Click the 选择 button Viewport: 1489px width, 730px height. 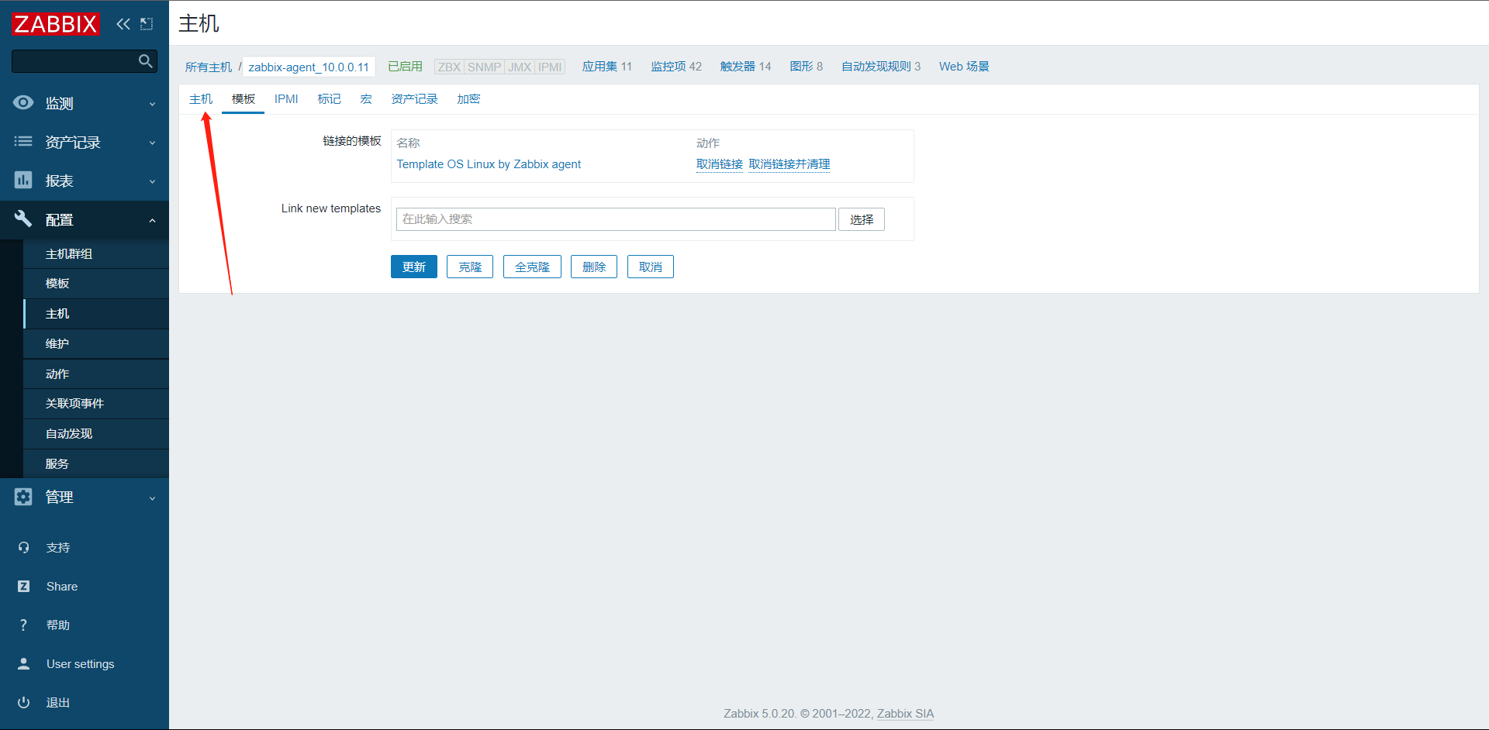[862, 219]
